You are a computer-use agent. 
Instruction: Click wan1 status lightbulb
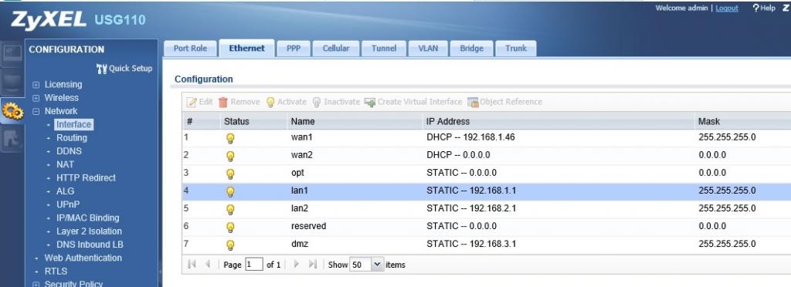click(230, 138)
